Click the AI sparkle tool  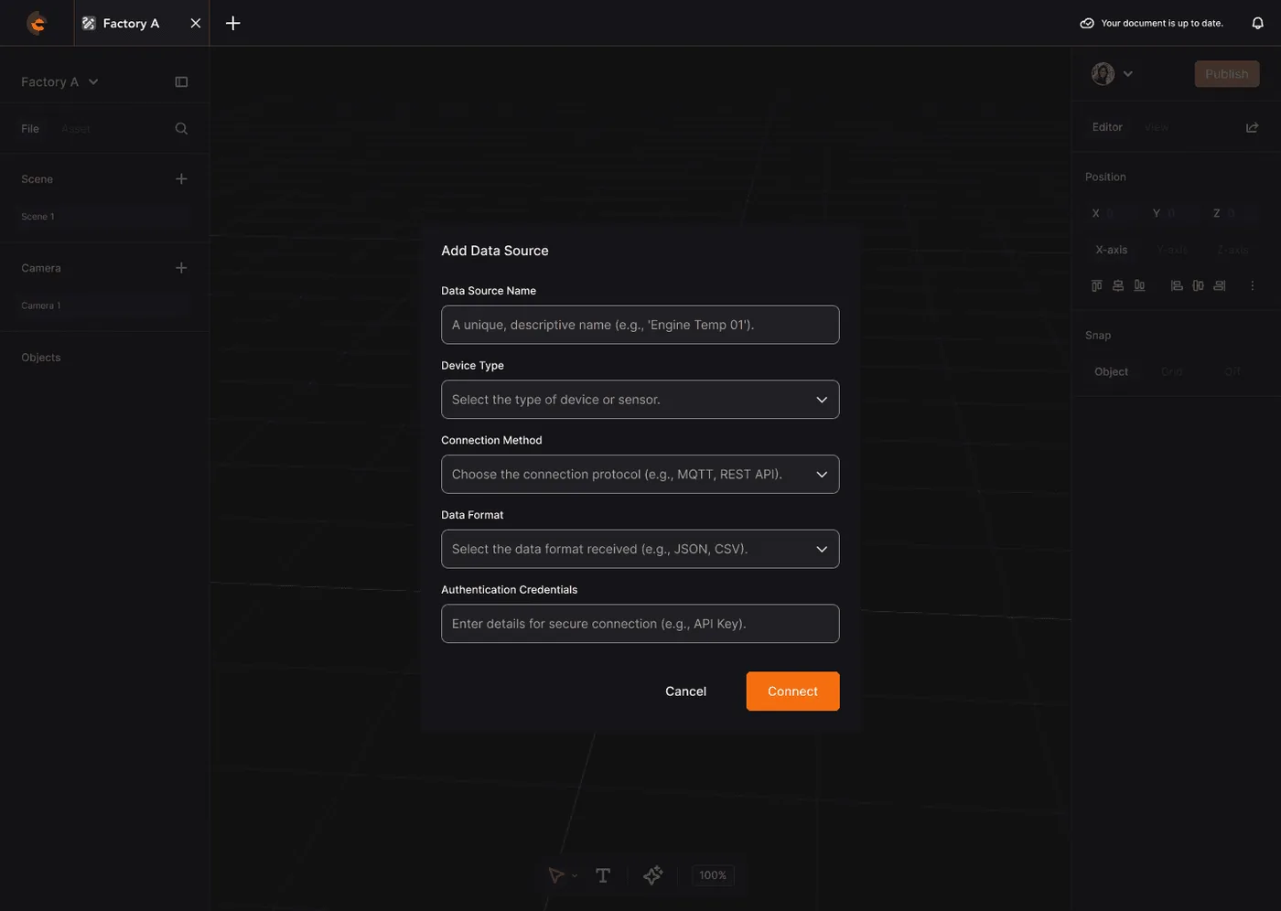[x=652, y=875]
